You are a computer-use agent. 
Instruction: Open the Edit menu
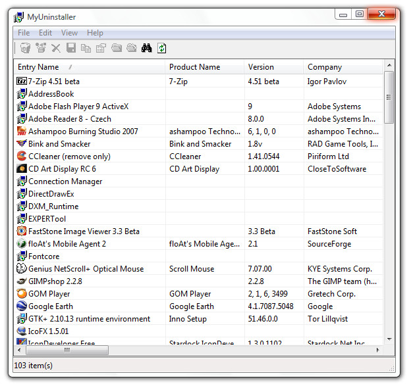pyautogui.click(x=45, y=33)
